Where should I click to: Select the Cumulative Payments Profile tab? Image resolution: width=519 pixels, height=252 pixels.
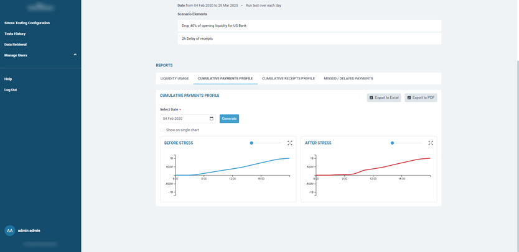(x=225, y=79)
